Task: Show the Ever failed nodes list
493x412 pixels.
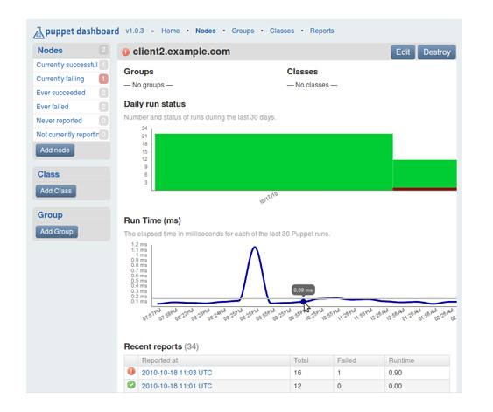Action: [x=53, y=107]
